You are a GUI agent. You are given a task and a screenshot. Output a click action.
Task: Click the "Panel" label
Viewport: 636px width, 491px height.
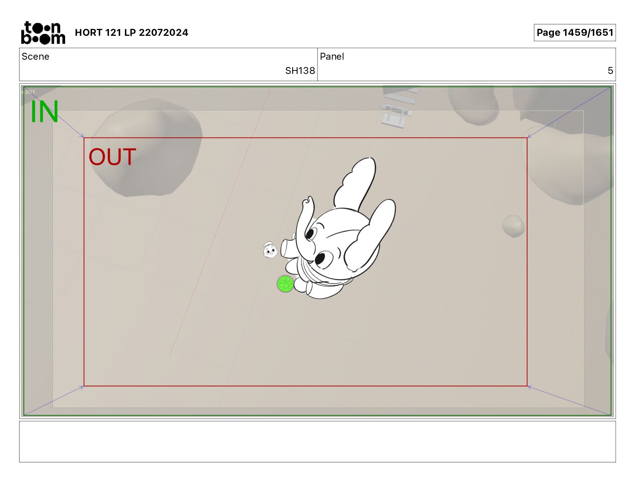[x=332, y=57]
